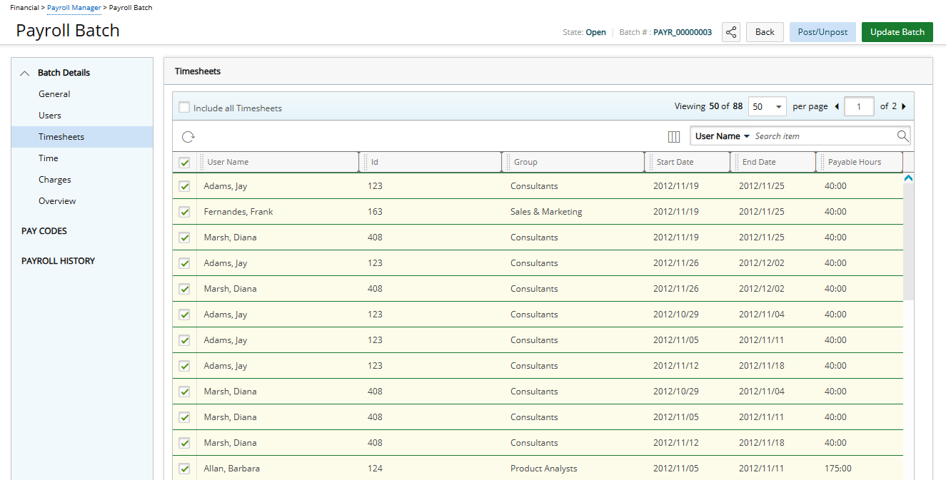The width and height of the screenshot is (946, 480).
Task: Click the Back button
Action: pos(765,32)
